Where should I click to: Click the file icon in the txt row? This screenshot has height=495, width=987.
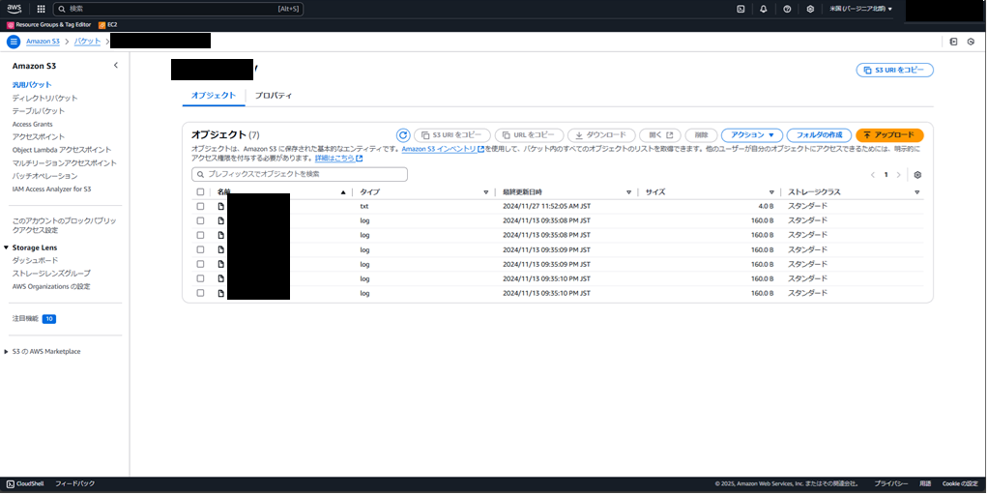pos(221,206)
